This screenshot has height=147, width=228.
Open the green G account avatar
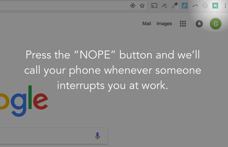point(215,24)
